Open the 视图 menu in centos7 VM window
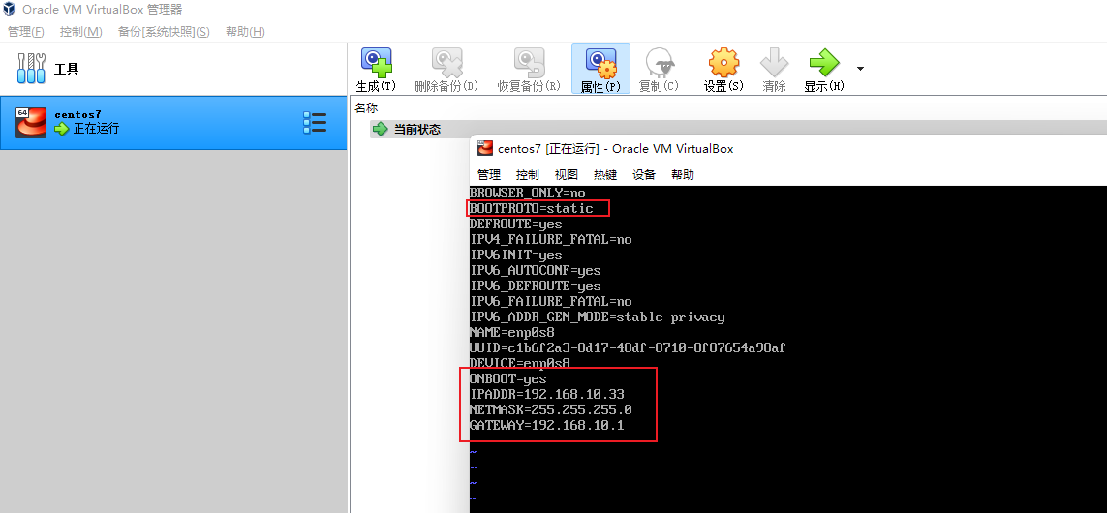 pos(567,175)
